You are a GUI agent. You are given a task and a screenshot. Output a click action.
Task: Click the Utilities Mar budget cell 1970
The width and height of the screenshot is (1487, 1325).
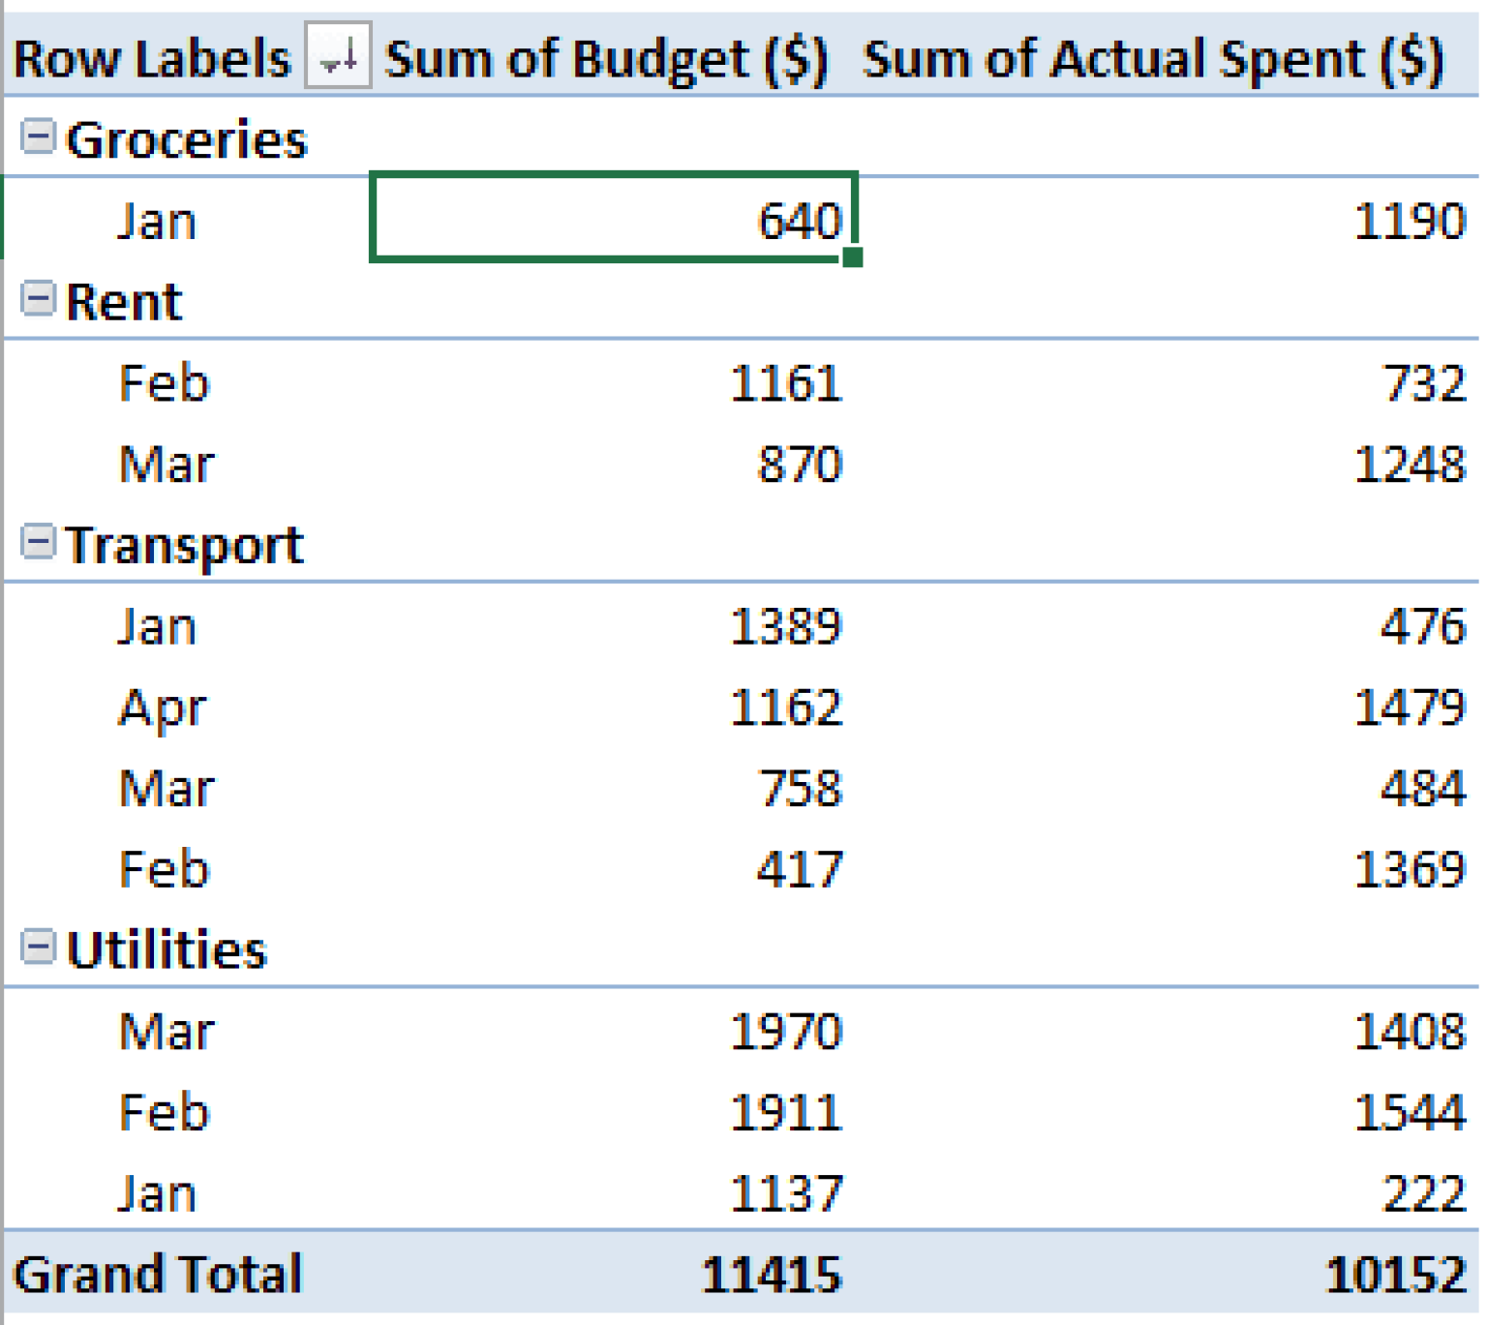[785, 1031]
